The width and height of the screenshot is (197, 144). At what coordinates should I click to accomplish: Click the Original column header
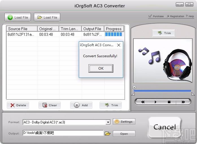click(x=48, y=29)
